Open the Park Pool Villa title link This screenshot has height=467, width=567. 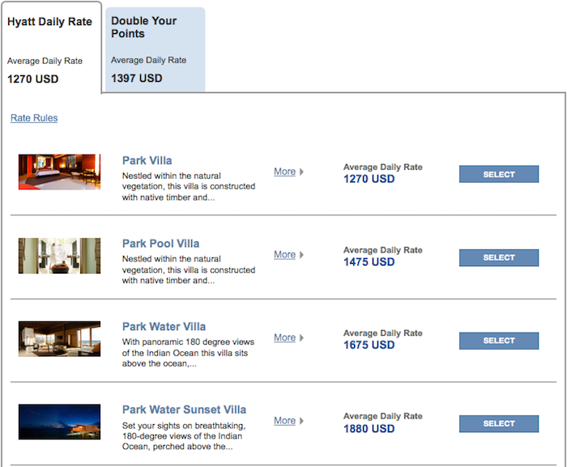click(160, 244)
